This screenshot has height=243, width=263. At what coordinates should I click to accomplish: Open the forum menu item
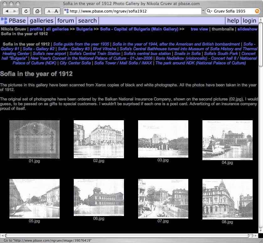click(x=66, y=21)
